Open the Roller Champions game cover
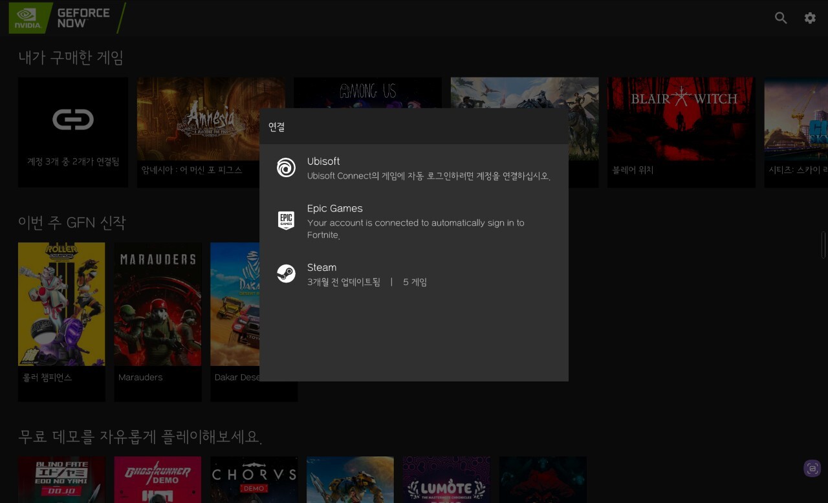The width and height of the screenshot is (828, 503). click(x=61, y=304)
